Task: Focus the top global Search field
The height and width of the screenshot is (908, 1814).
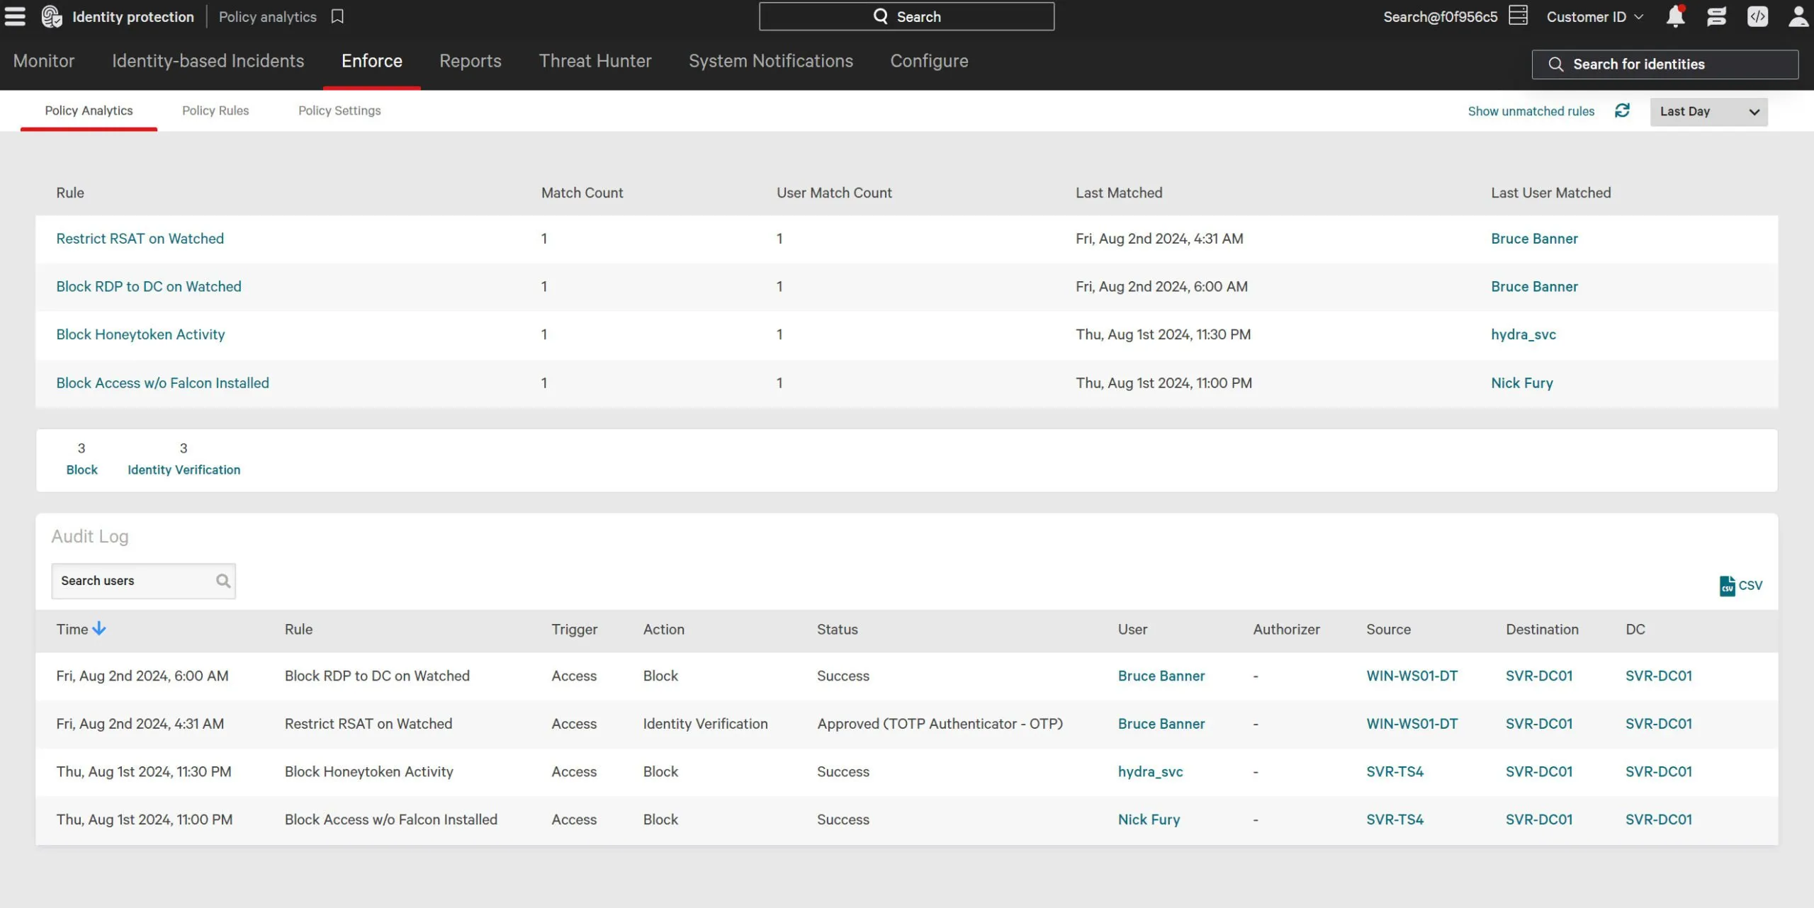Action: click(x=906, y=16)
